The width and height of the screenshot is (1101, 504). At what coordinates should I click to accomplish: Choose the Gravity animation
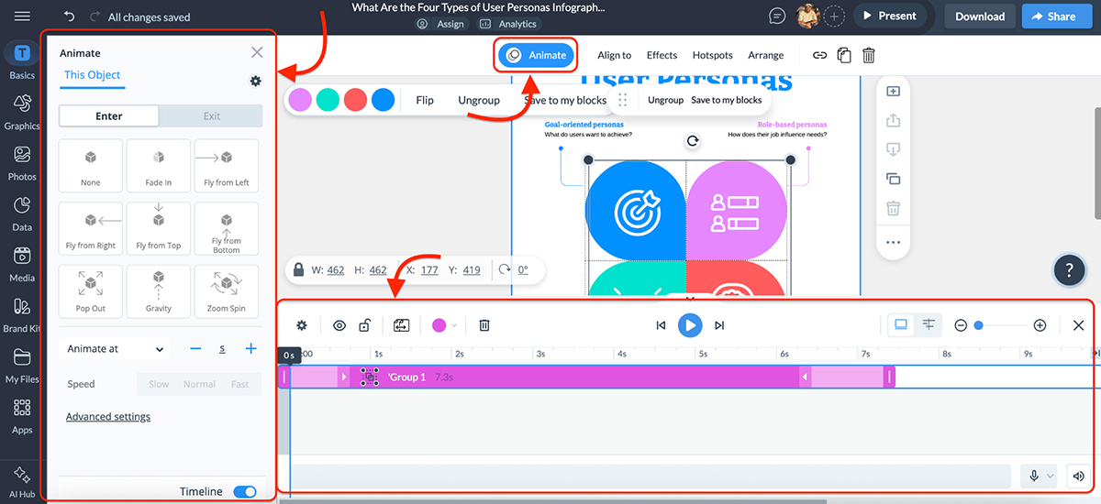click(x=159, y=291)
